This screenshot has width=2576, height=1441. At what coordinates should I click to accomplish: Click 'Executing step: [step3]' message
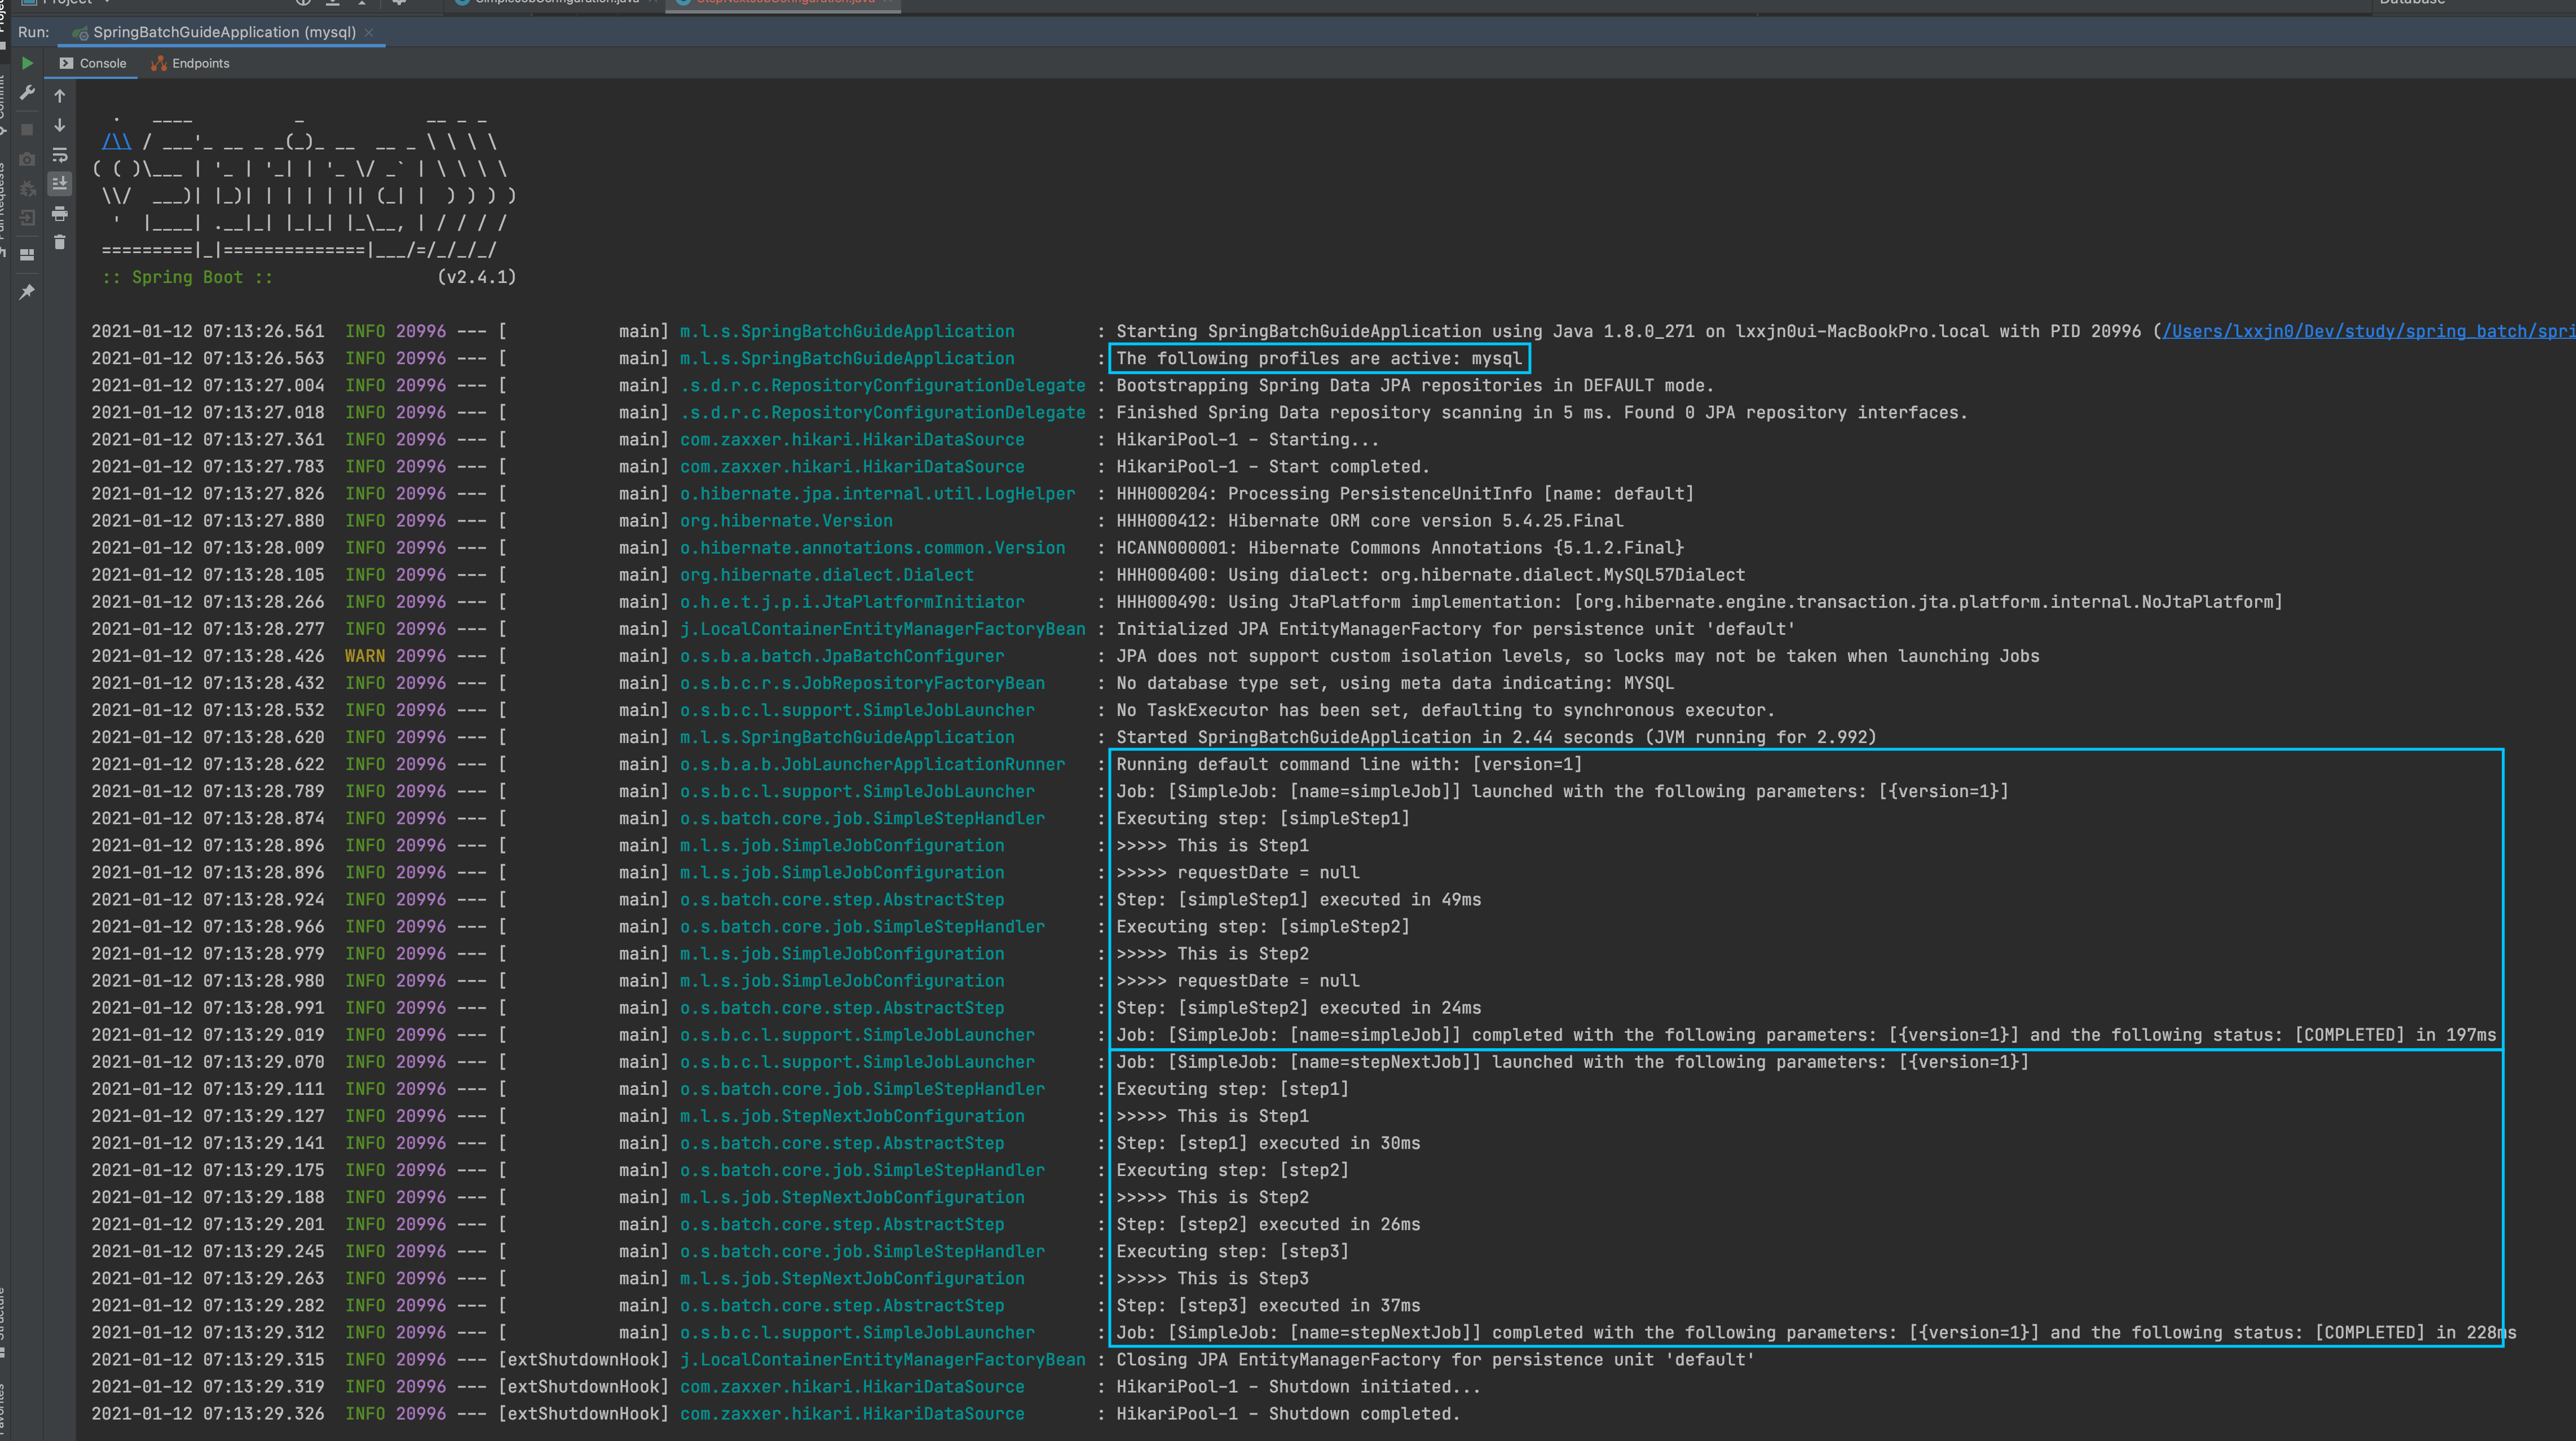pyautogui.click(x=1232, y=1251)
